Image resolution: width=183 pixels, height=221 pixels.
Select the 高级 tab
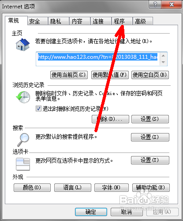tap(142, 21)
